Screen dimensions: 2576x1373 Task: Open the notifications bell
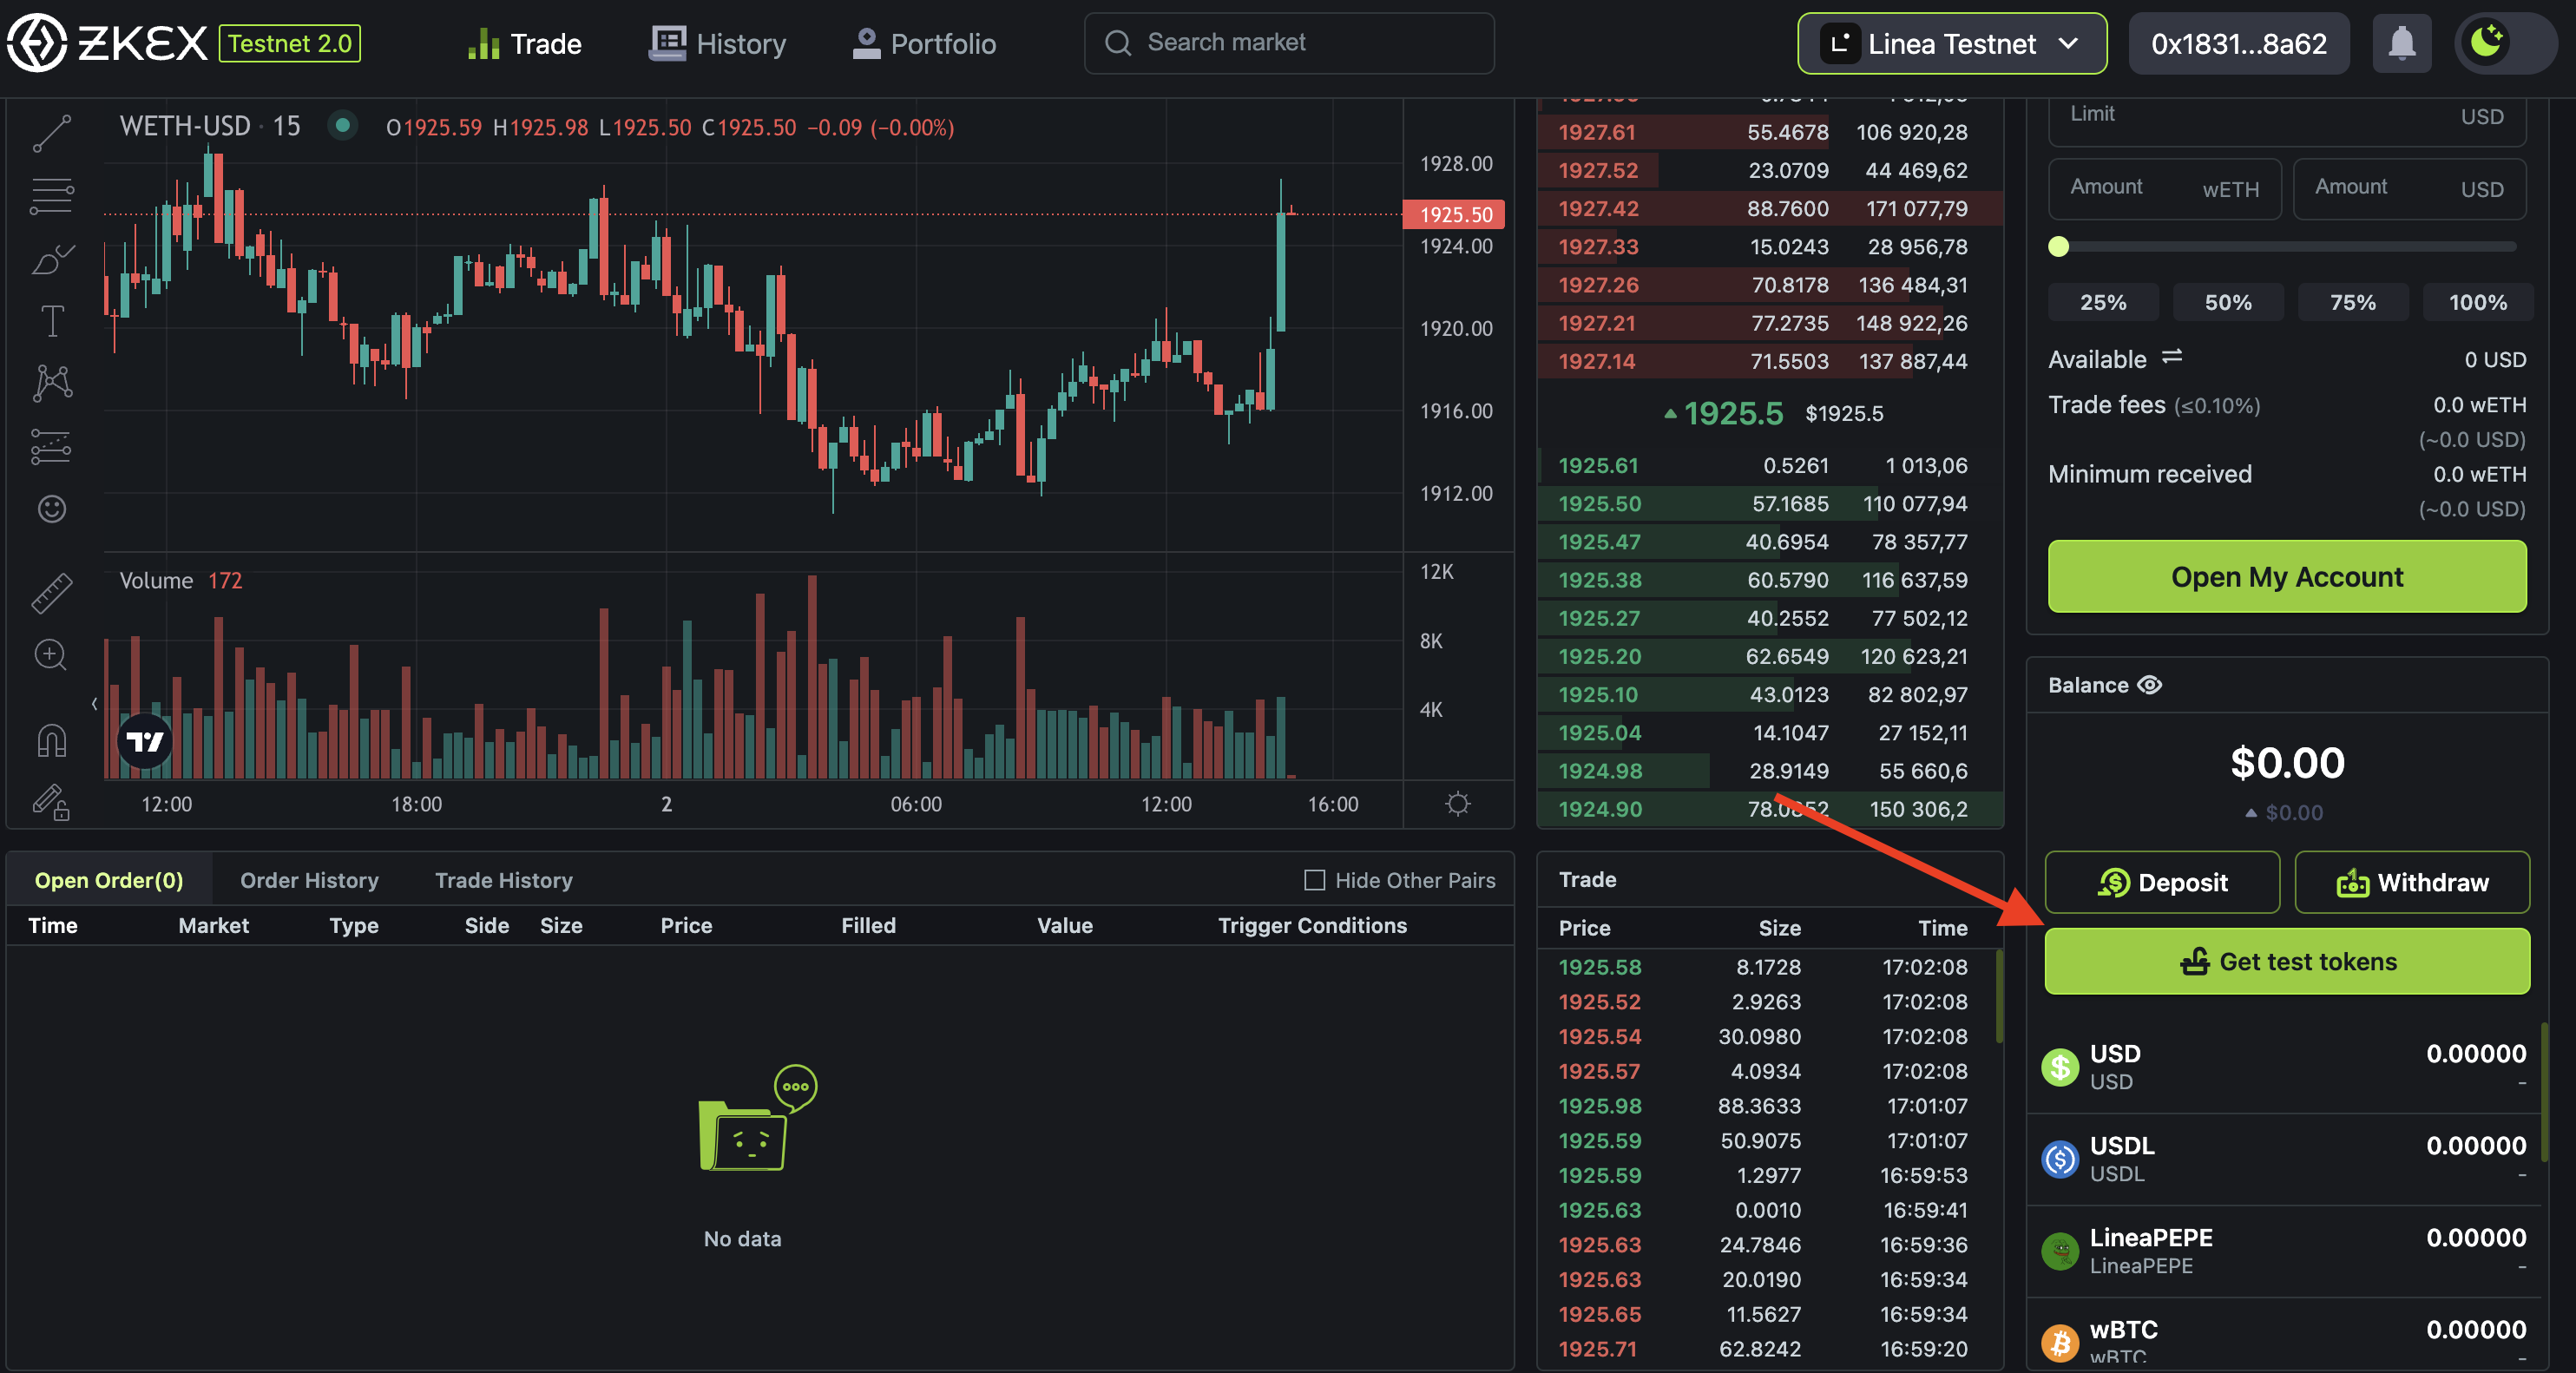tap(2401, 44)
